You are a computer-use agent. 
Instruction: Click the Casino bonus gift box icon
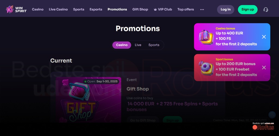click(x=206, y=37)
